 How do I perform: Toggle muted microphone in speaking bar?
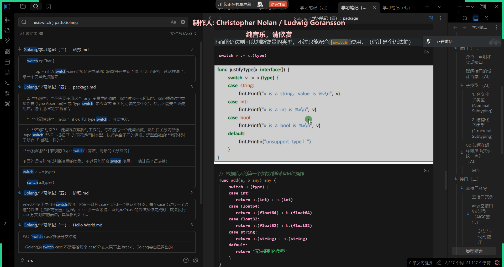[428, 42]
